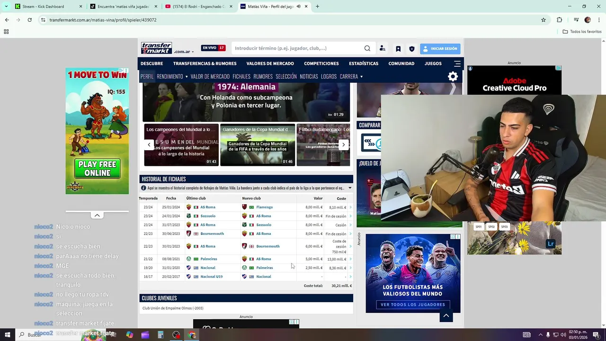The height and width of the screenshot is (341, 606).
Task: Open the hamburger menu icon
Action: [457, 63]
